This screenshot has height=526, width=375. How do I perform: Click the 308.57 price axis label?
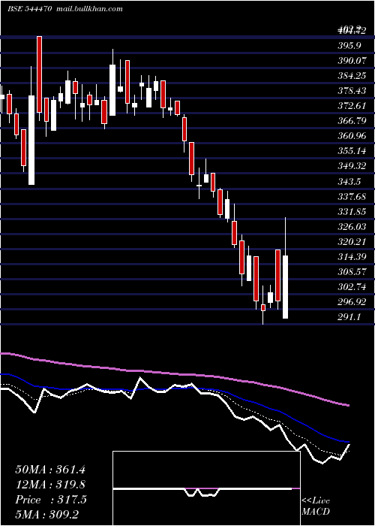352,272
